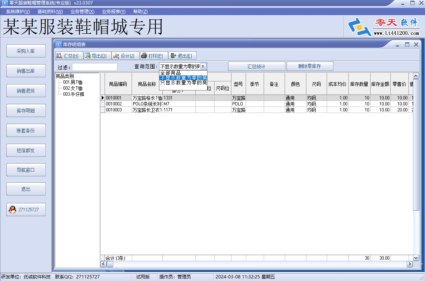Screen dimensions: 425x281
Task: Open the 查询范围 dropdown arrow
Action: click(x=203, y=66)
